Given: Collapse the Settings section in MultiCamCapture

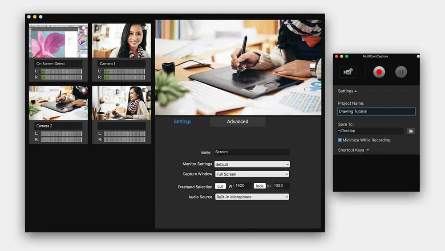Looking at the screenshot, I should (x=347, y=91).
